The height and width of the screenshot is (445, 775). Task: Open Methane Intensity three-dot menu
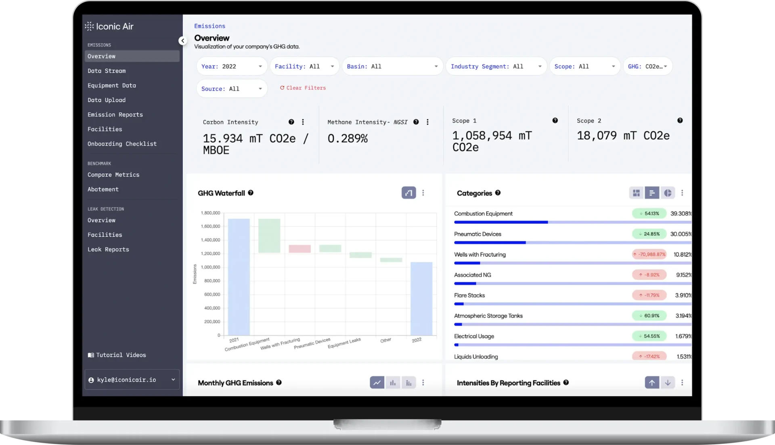point(427,122)
